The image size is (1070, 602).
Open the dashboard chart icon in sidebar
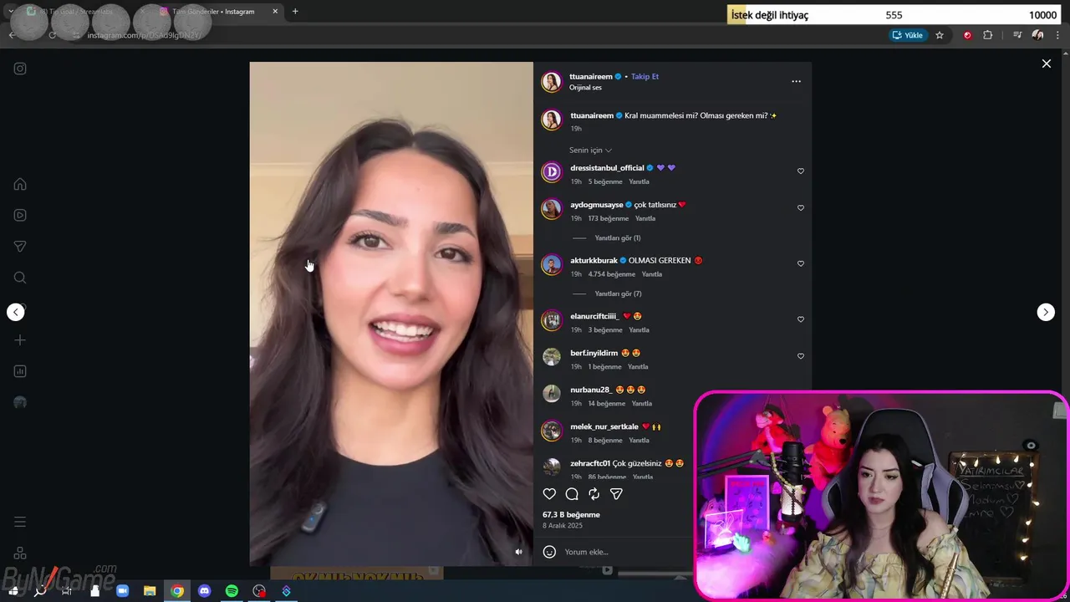point(20,371)
